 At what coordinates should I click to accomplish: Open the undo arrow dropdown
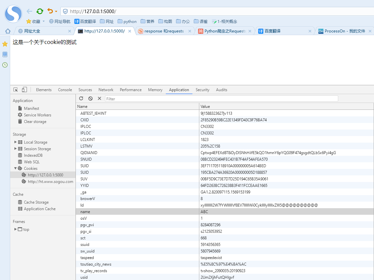[56, 11]
